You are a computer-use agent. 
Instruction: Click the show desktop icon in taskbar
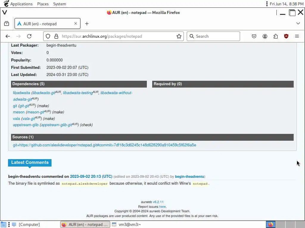(3, 224)
